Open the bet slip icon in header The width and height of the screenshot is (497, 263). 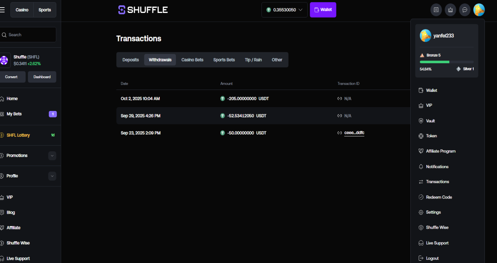click(436, 10)
